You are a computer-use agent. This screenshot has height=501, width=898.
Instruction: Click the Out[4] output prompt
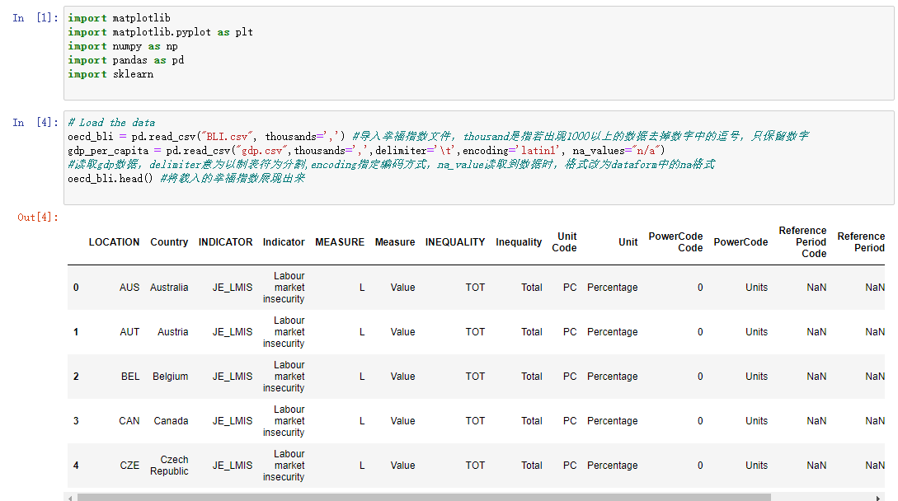pos(38,217)
